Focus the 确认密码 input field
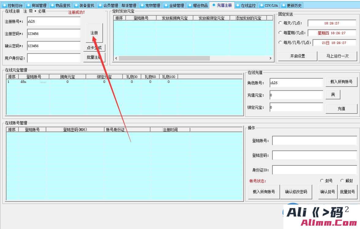 [x=54, y=46]
